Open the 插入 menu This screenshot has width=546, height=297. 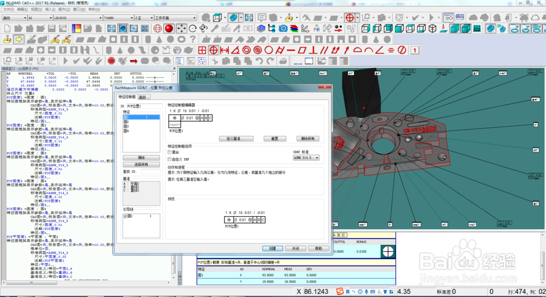click(x=50, y=9)
